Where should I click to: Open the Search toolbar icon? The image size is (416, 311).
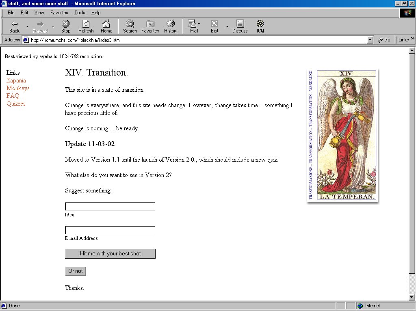pyautogui.click(x=130, y=24)
